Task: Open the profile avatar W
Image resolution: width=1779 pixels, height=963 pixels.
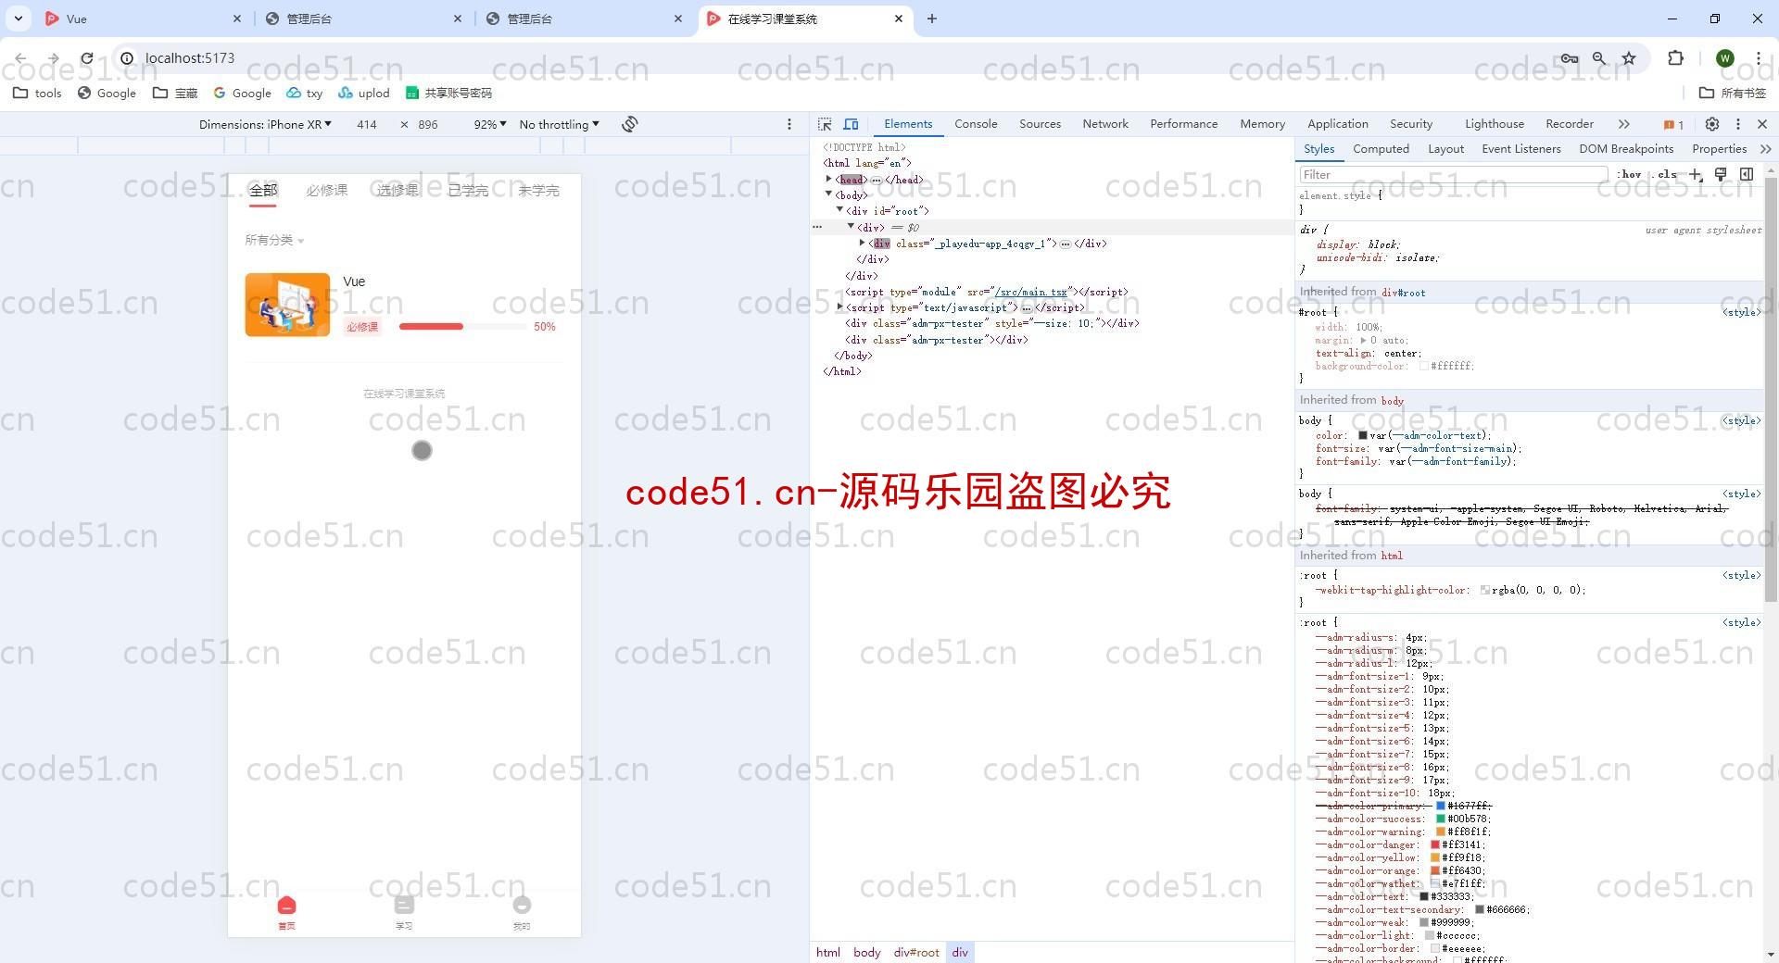Action: pos(1724,58)
